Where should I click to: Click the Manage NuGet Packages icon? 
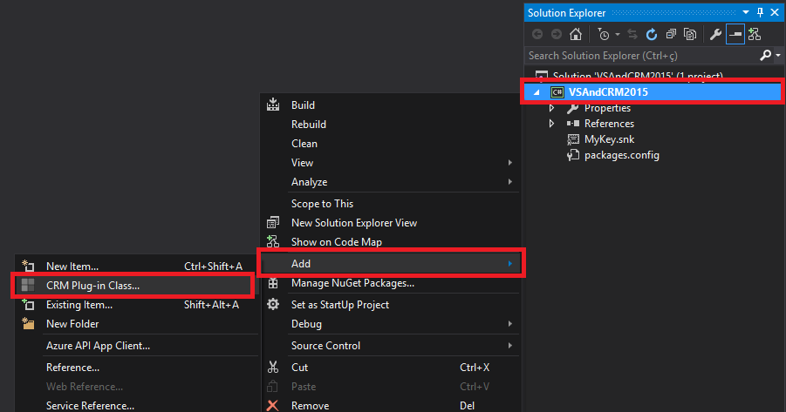pyautogui.click(x=273, y=283)
